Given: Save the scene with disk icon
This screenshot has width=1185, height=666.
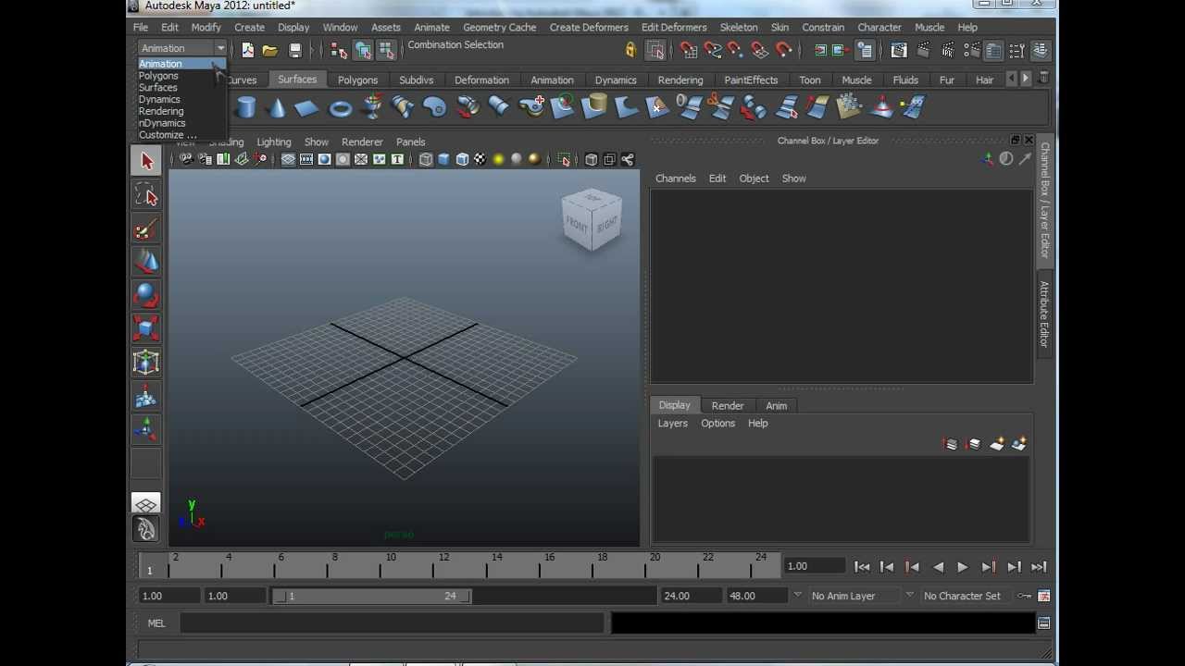Looking at the screenshot, I should coord(294,50).
